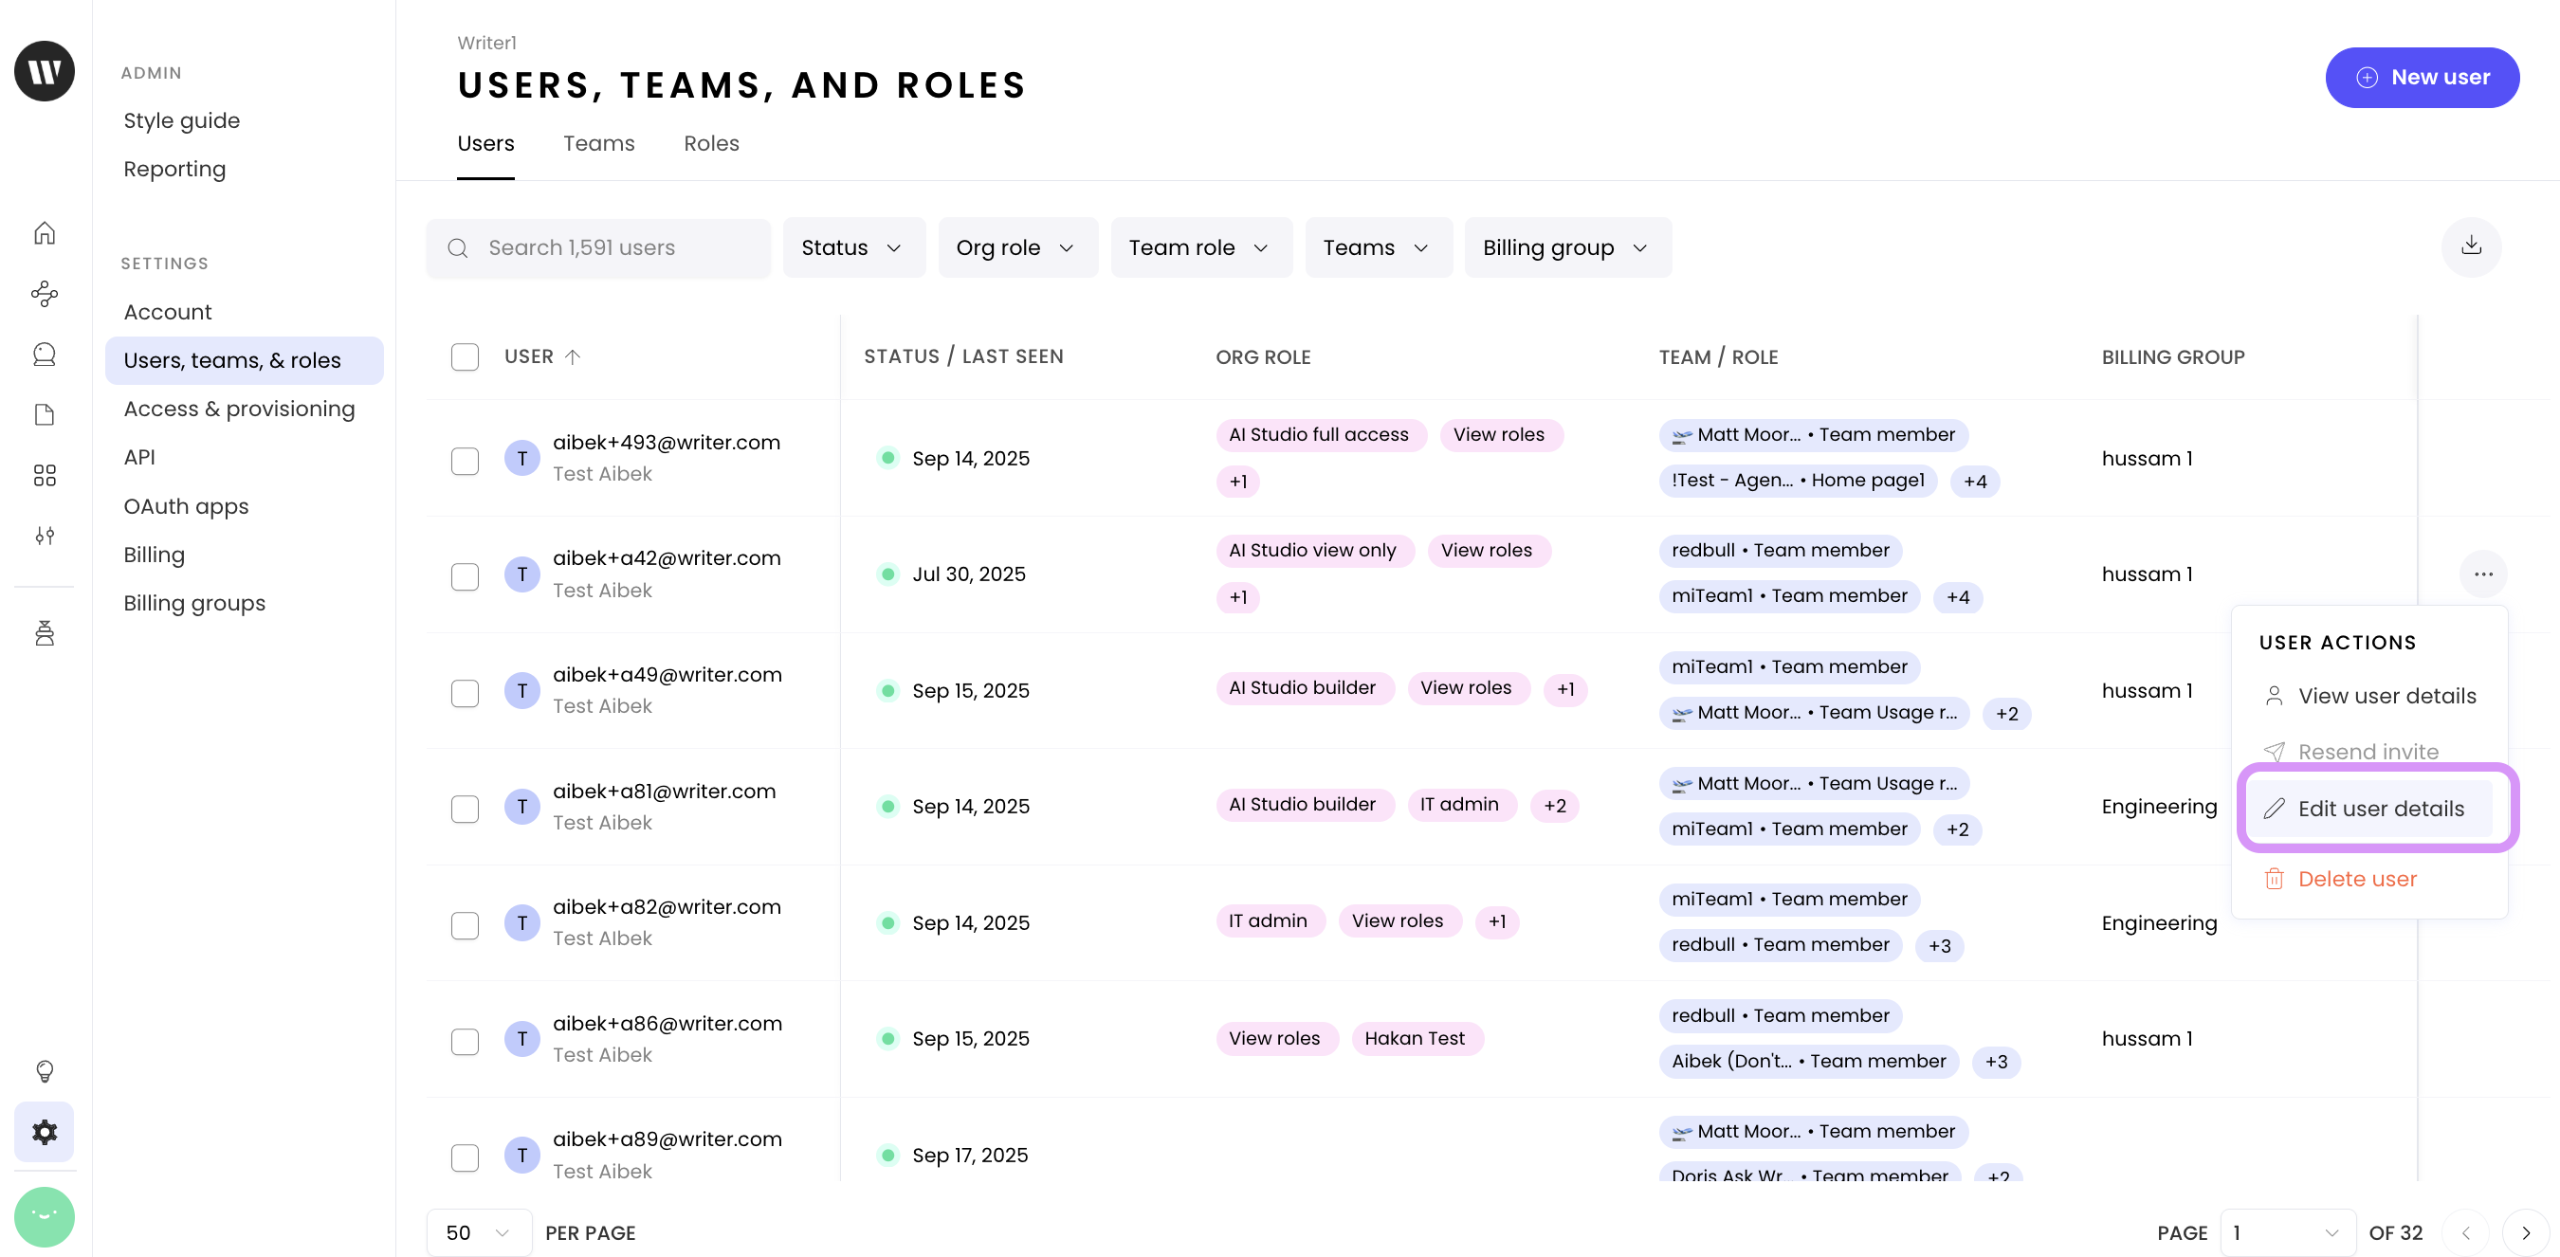The image size is (2560, 1257).
Task: Check the select all users checkbox
Action: pos(464,356)
